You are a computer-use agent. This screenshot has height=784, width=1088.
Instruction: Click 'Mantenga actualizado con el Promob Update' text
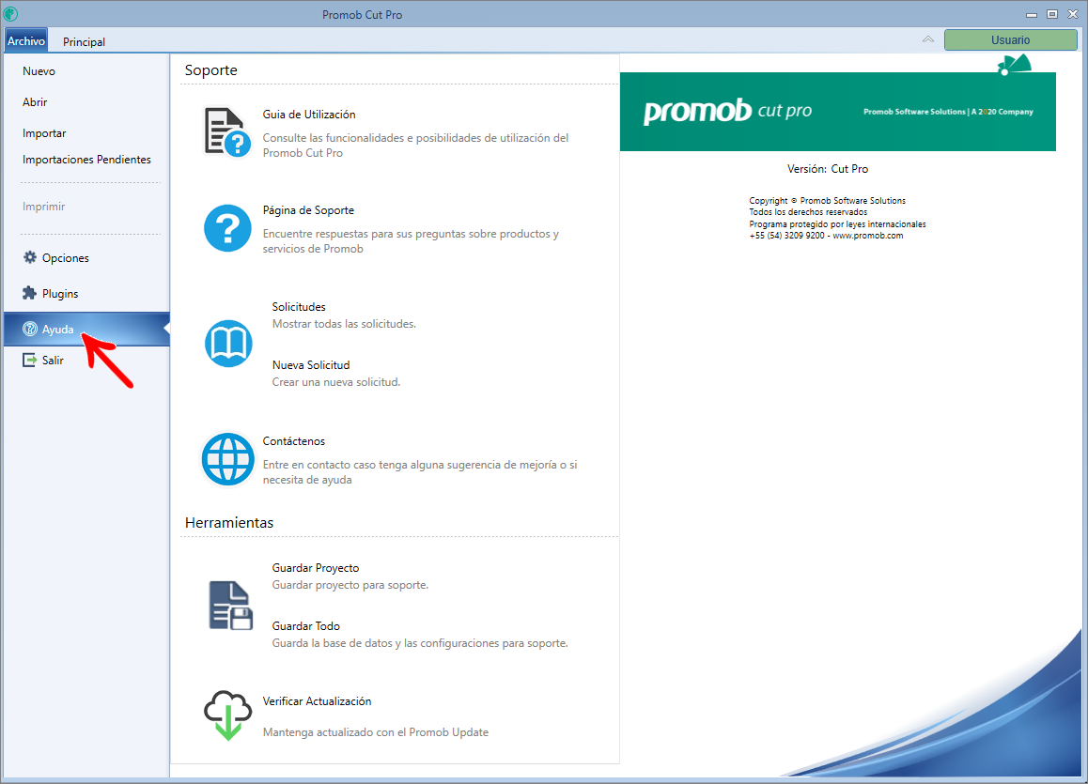pos(376,732)
